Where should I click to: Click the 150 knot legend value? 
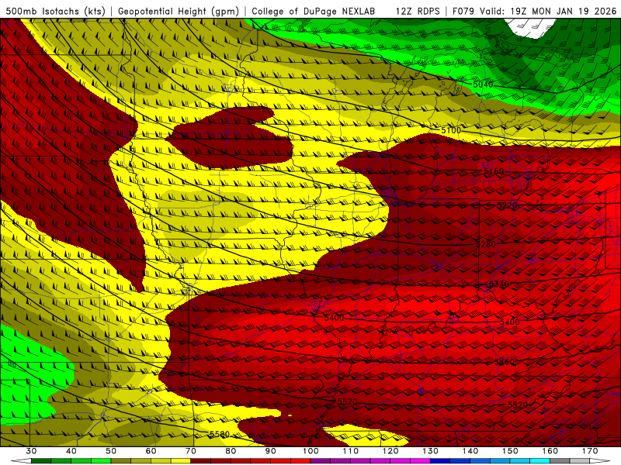tap(510, 451)
